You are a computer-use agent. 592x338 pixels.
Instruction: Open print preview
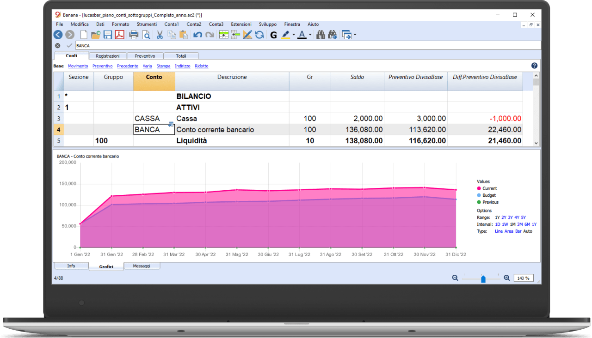coord(146,35)
